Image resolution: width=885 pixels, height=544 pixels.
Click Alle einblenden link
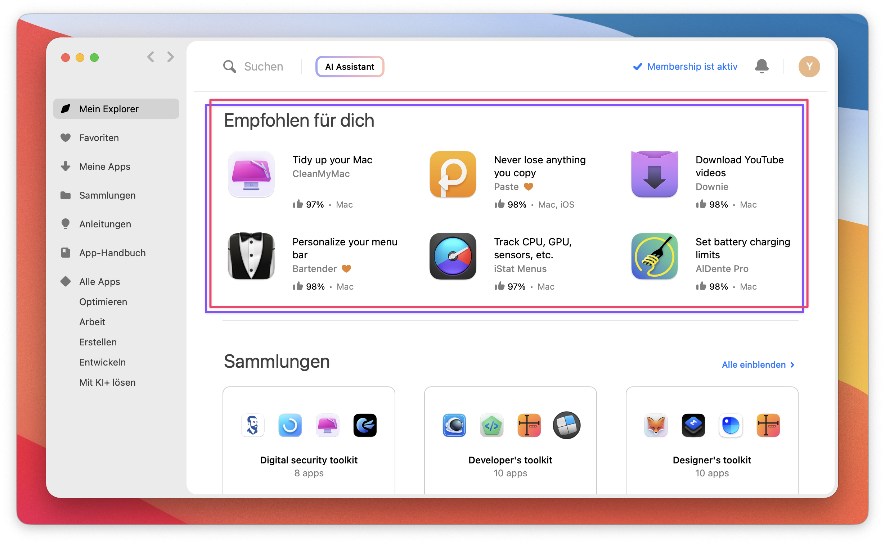point(758,364)
